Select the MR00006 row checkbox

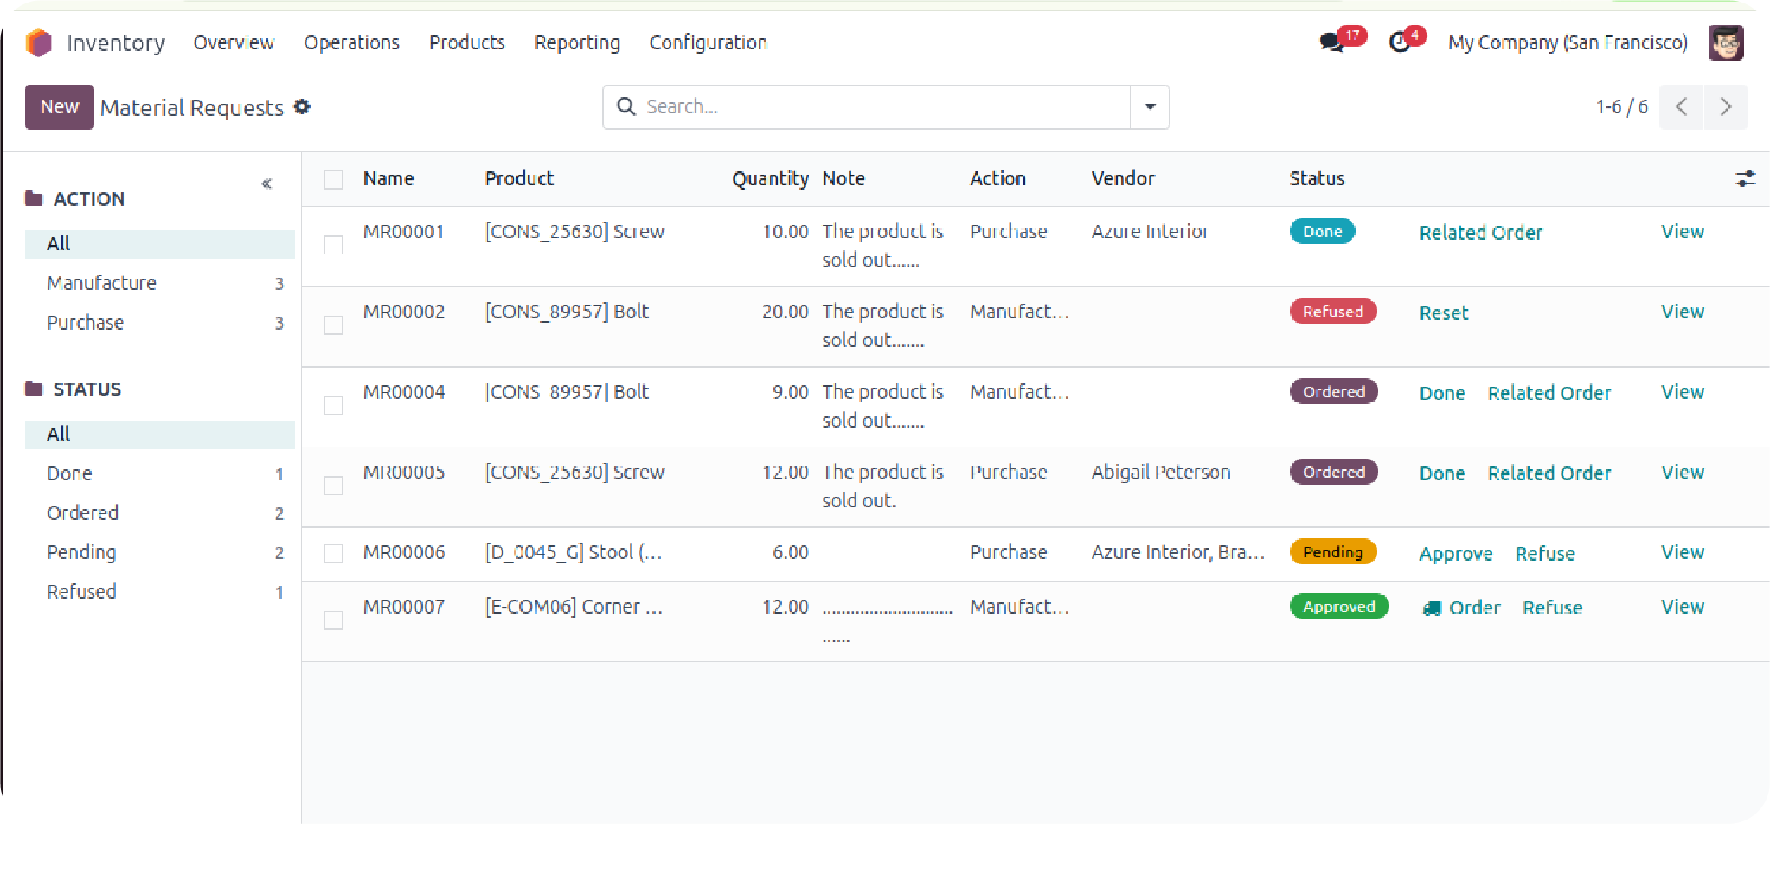tap(333, 553)
